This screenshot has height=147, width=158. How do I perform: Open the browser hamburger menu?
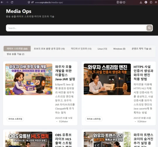156,2
